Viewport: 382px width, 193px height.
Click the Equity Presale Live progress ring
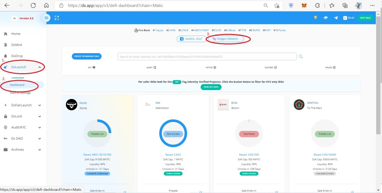pos(97,133)
